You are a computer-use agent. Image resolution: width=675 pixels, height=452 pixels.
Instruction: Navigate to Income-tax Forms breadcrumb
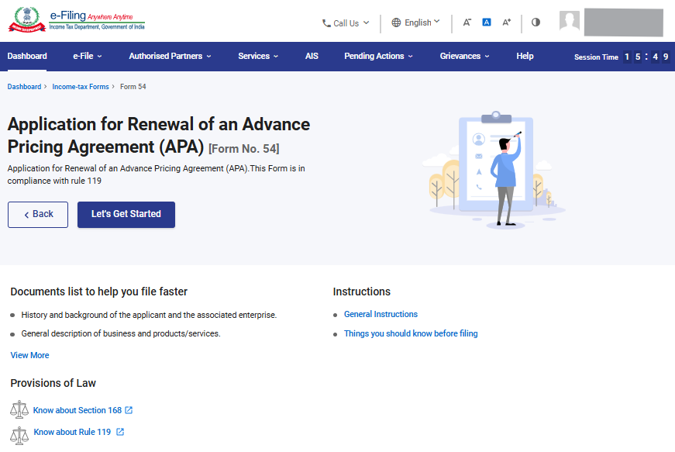81,87
